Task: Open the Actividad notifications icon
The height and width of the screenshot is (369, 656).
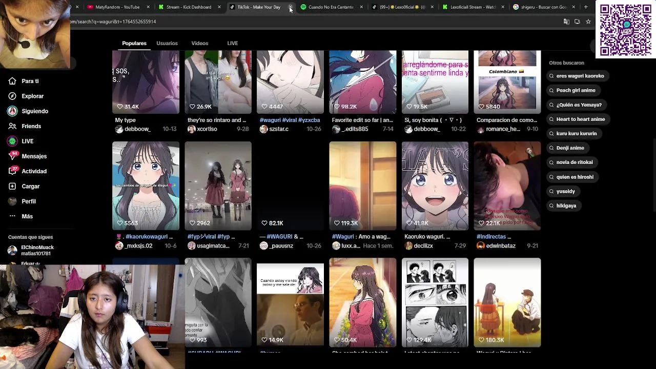Action: point(12,171)
